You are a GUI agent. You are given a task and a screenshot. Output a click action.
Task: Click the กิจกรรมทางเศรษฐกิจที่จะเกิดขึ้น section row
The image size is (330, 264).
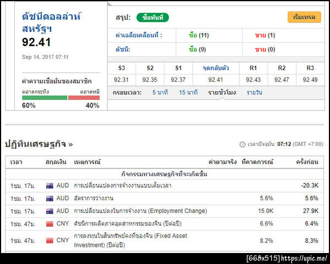click(164, 174)
